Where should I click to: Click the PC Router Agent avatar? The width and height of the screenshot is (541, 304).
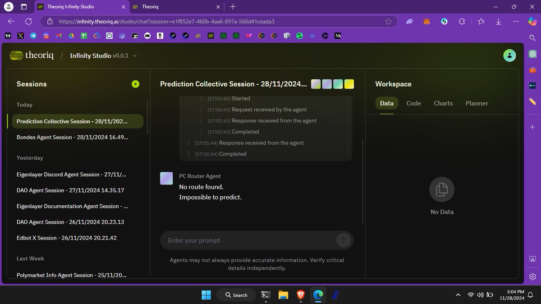(x=166, y=178)
